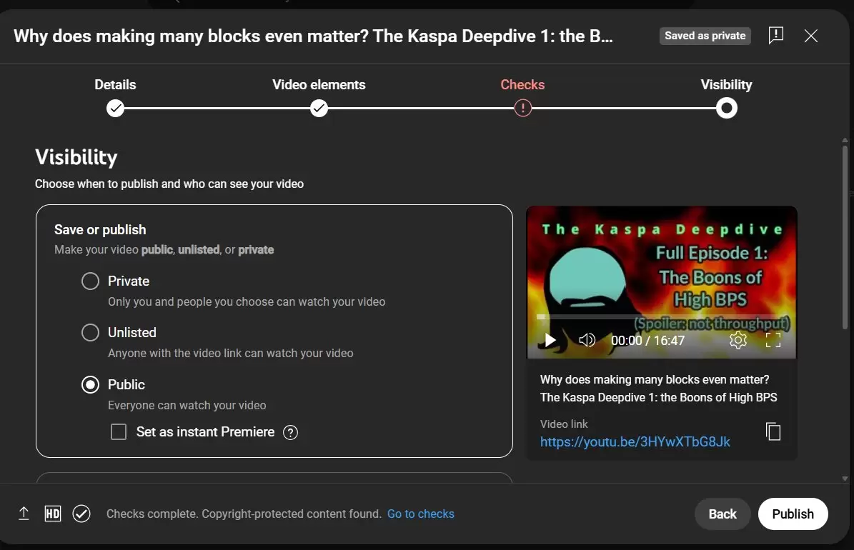Play the video preview
Screen dimensions: 854x550
click(550, 340)
